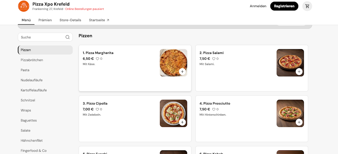Open the shopping cart icon
Viewport: 338px width, 154px height.
pos(307,6)
